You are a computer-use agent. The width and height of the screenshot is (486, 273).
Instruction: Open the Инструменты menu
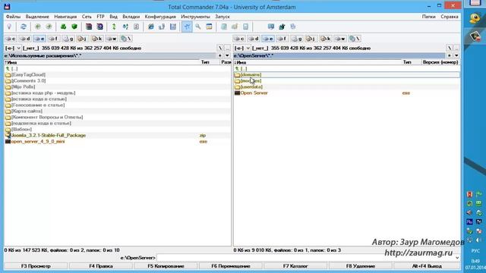coord(196,17)
